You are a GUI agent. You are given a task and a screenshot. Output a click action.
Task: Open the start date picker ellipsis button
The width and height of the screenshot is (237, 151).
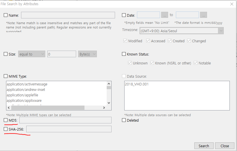click(x=165, y=15)
